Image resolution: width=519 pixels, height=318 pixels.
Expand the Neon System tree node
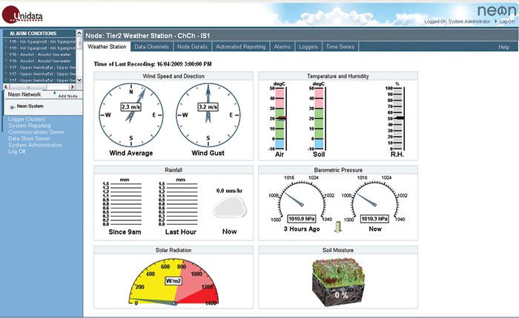click(x=13, y=106)
